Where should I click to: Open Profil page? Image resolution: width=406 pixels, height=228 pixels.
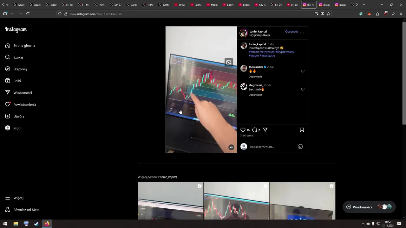tap(13, 128)
